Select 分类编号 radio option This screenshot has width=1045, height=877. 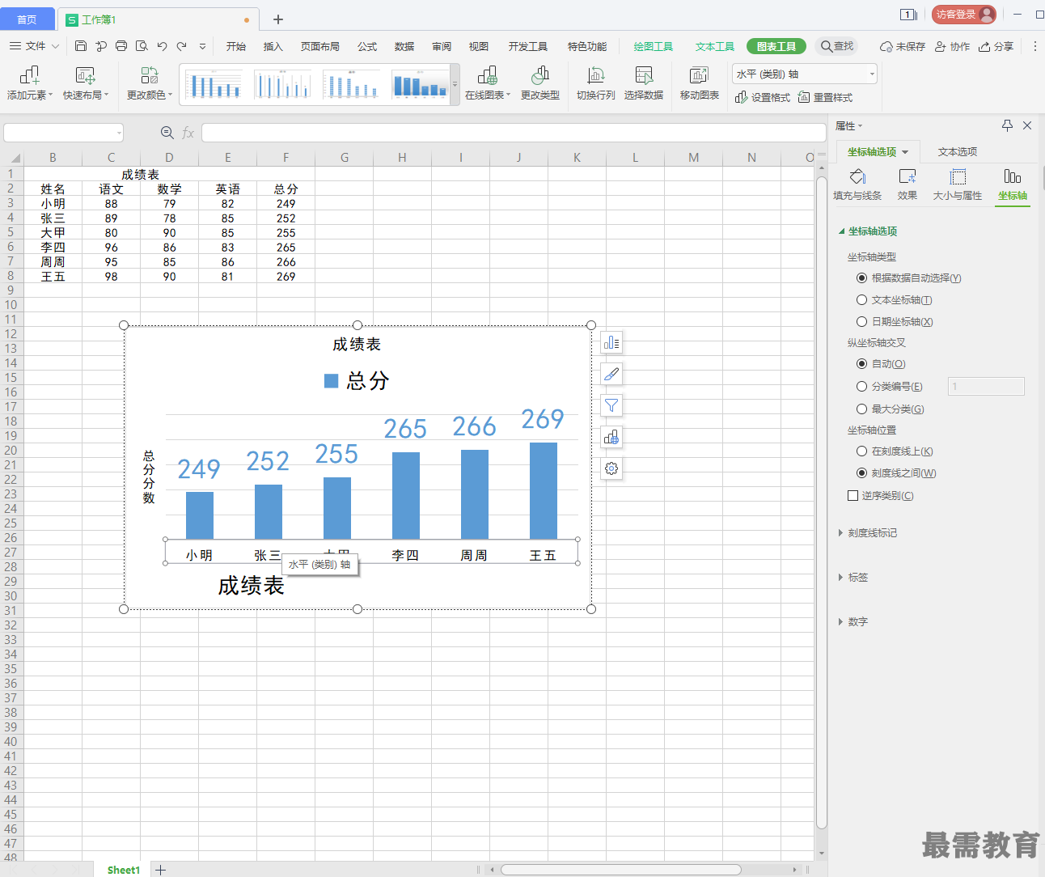coord(861,387)
